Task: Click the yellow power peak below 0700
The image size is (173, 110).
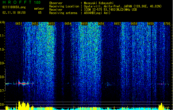Action: click(x=161, y=106)
